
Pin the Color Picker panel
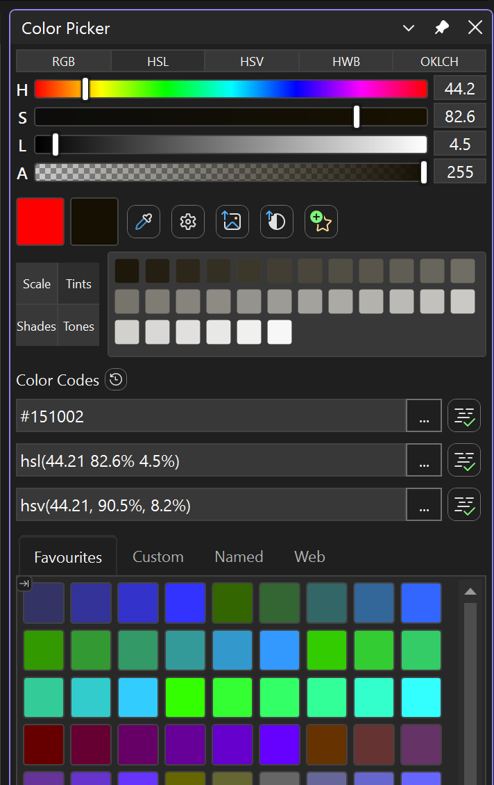coord(441,28)
